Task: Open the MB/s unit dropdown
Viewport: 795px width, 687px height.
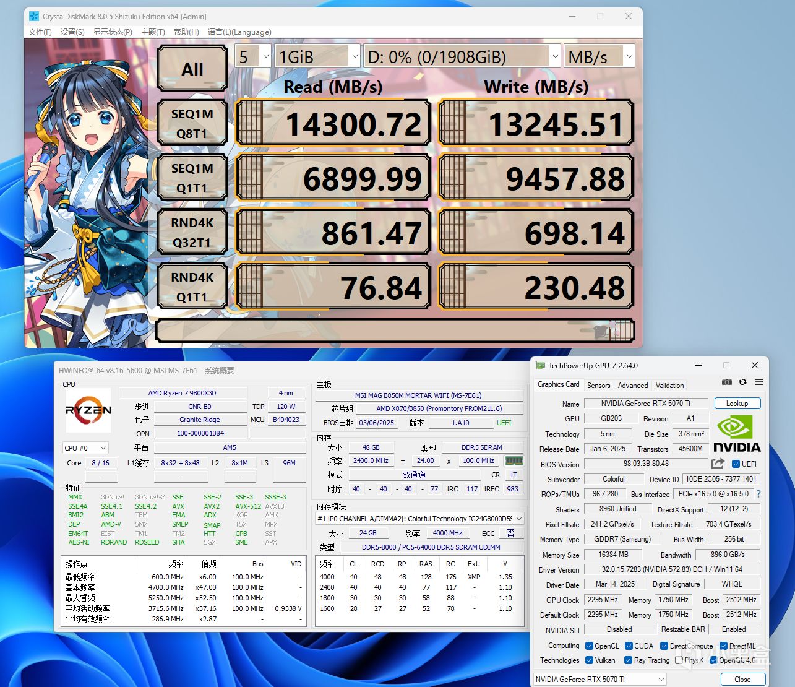Action: (x=599, y=56)
